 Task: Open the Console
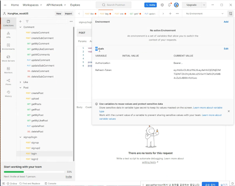tap(50, 183)
